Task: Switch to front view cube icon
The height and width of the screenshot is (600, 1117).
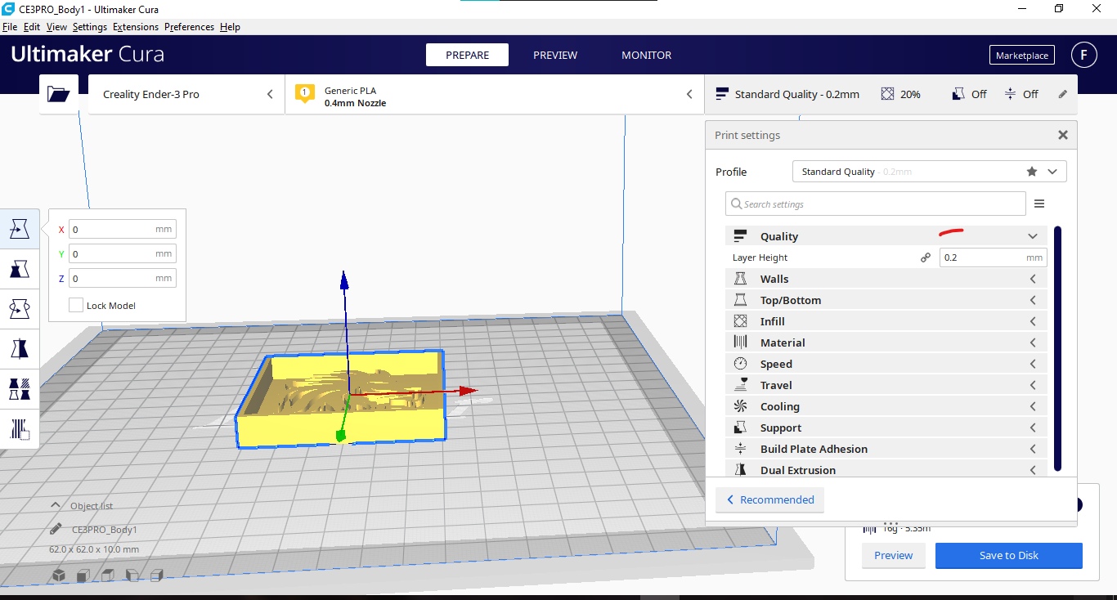Action: 83,575
